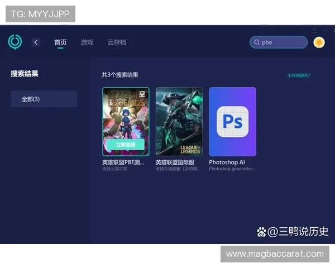Screen dimensions: 335x268
Task: Click the Photoshop generative... subtitle
Action: pyautogui.click(x=232, y=169)
